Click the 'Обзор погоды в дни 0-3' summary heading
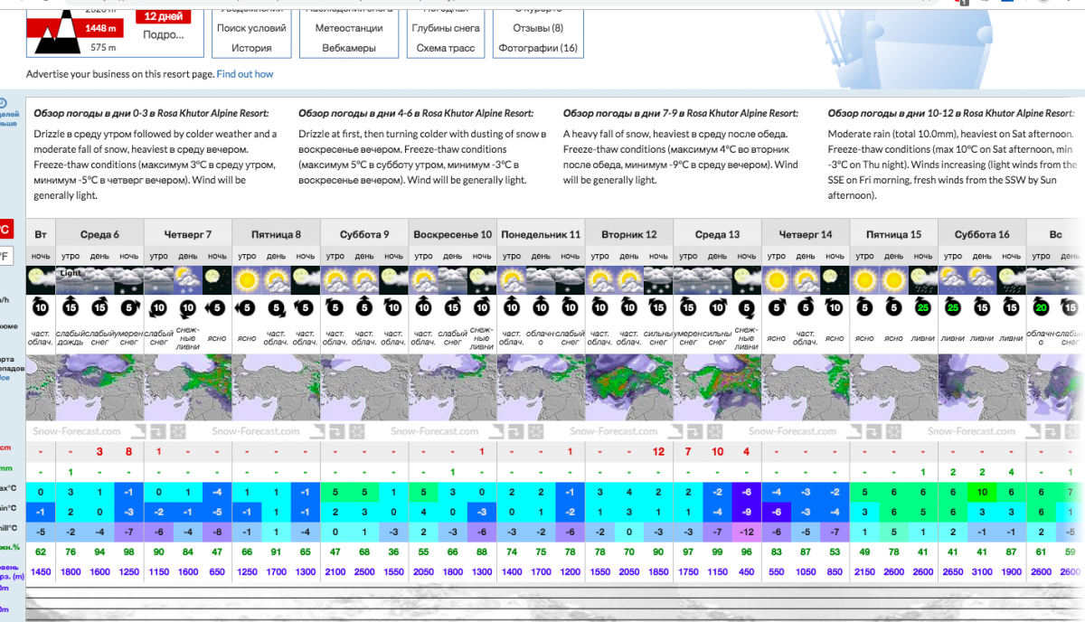 (151, 113)
